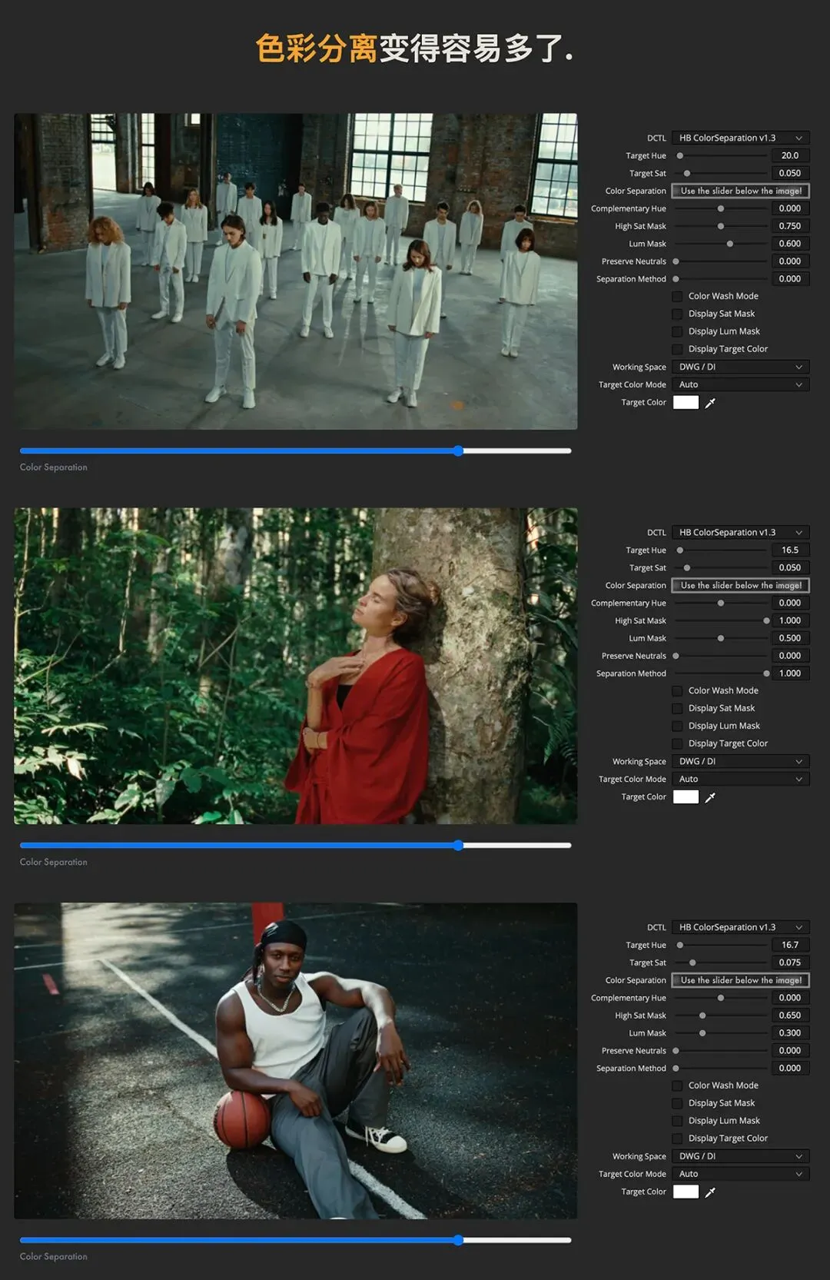Tick Display Sat Mask in the white-suits panel
Image resolution: width=830 pixels, height=1280 pixels.
(677, 314)
